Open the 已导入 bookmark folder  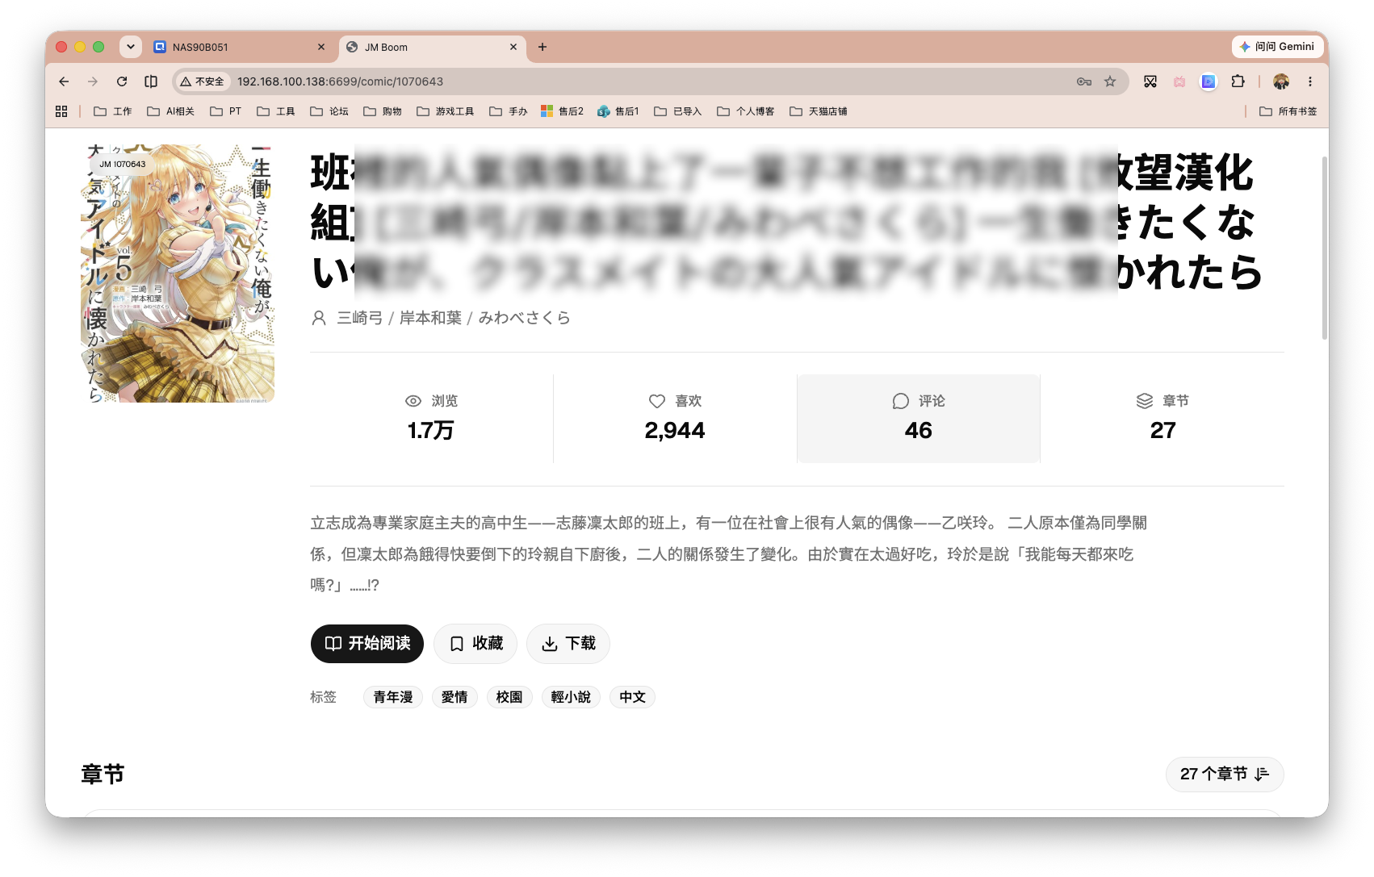[x=678, y=111]
